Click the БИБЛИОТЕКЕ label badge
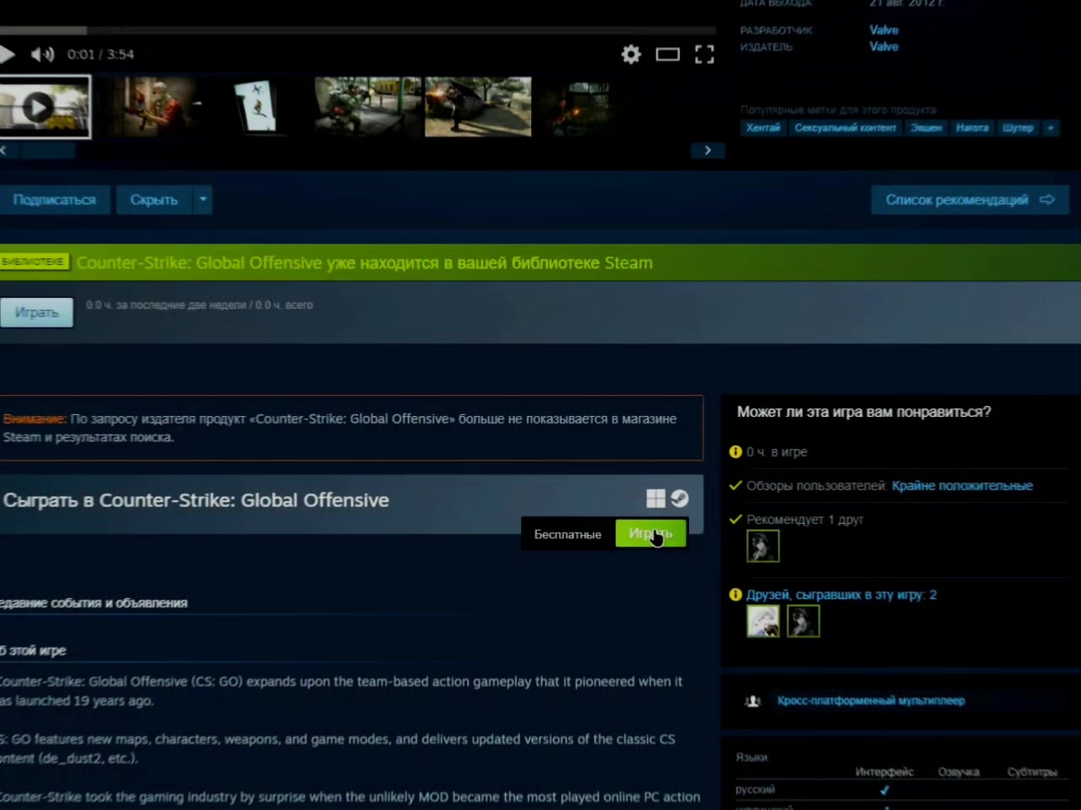 pyautogui.click(x=33, y=262)
